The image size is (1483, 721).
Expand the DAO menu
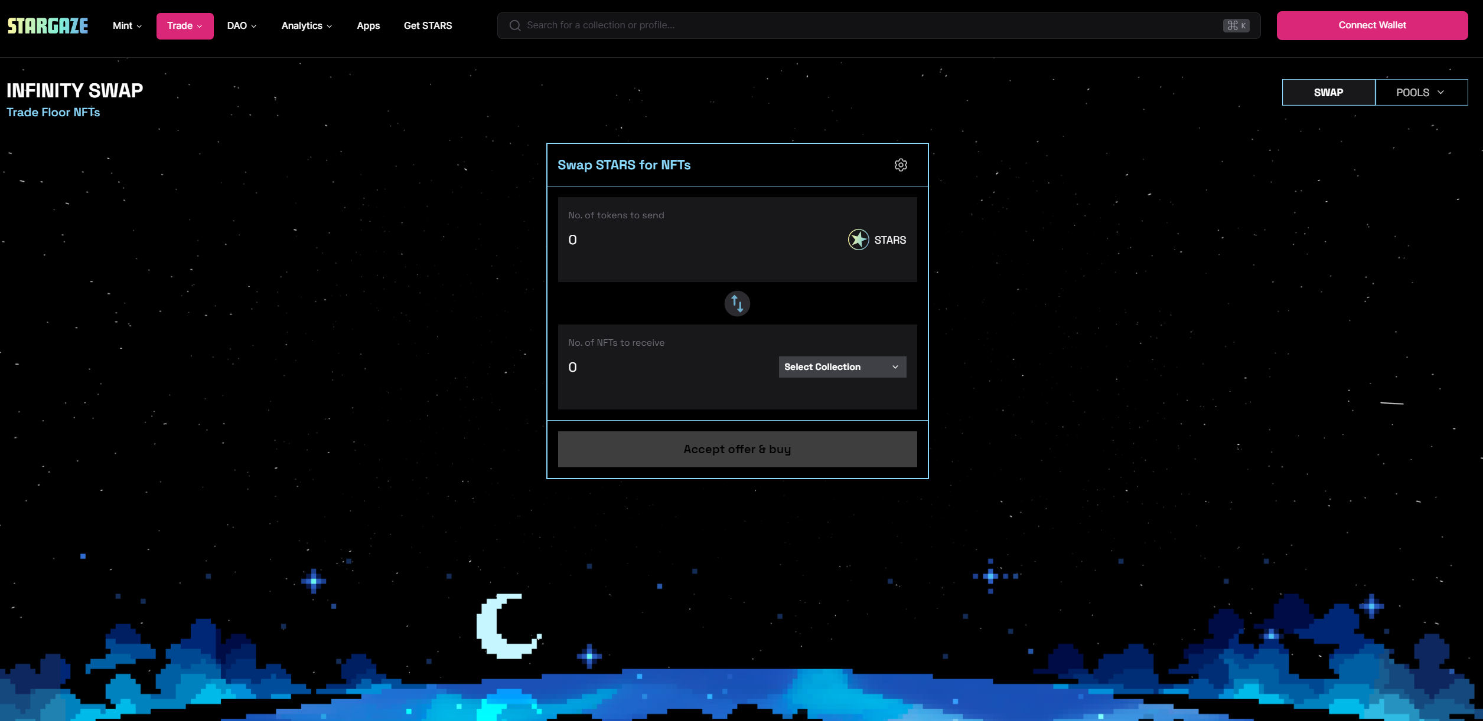[242, 26]
